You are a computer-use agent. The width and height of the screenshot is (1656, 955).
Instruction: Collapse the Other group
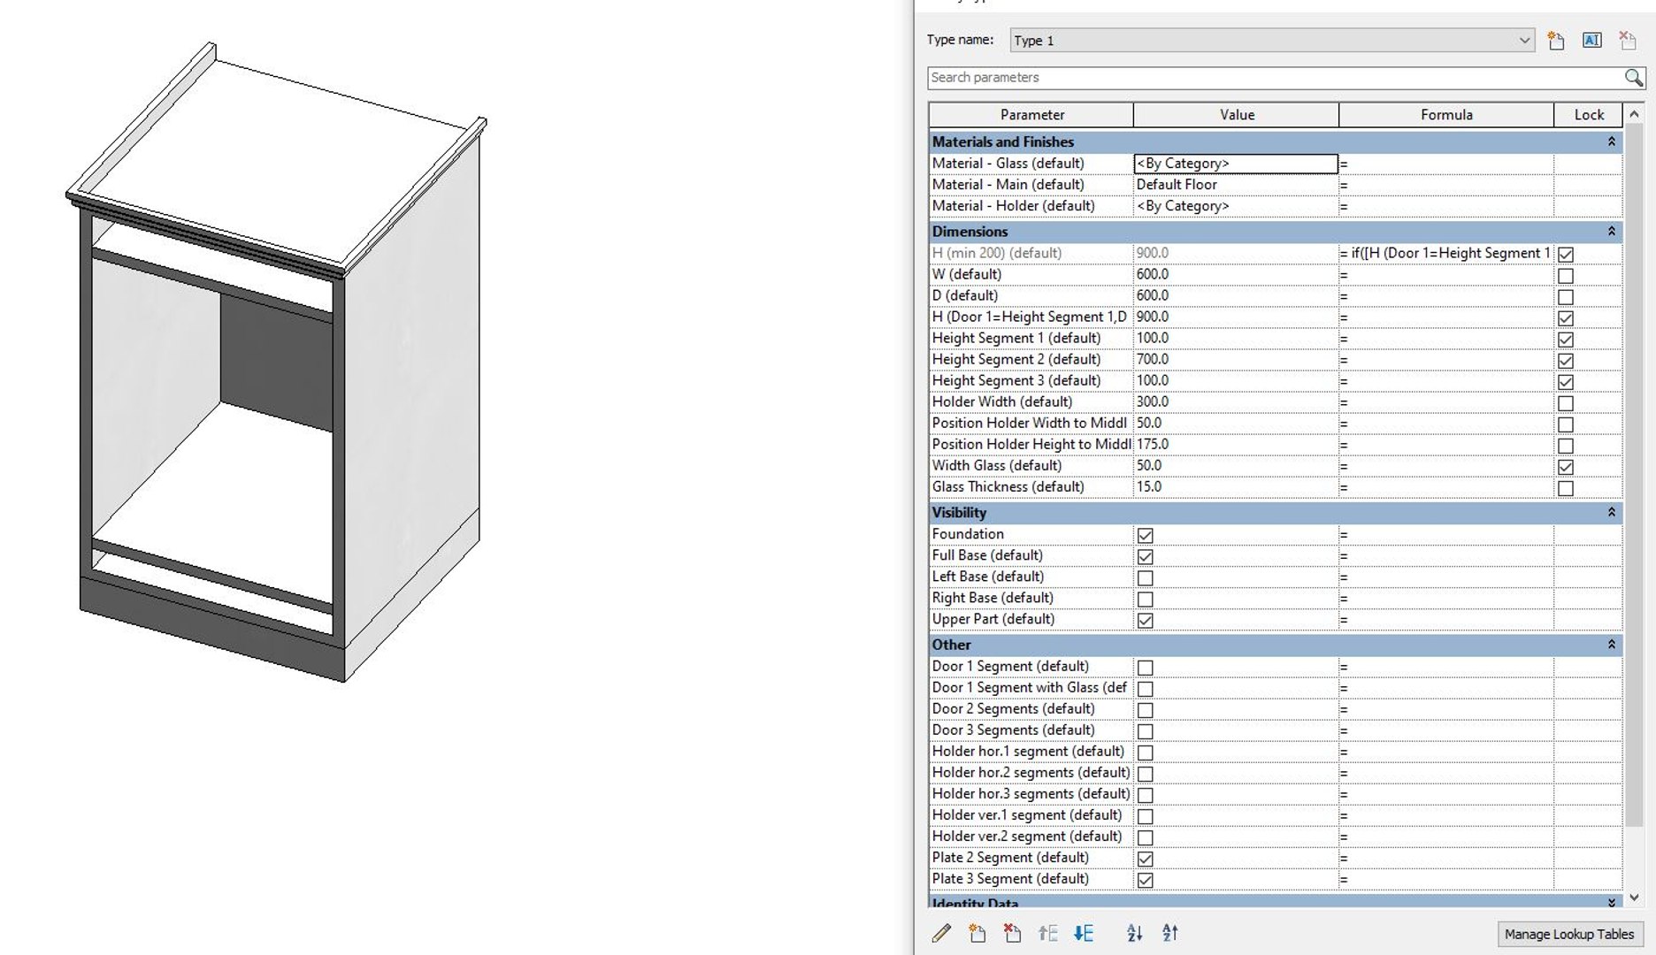pos(1611,646)
